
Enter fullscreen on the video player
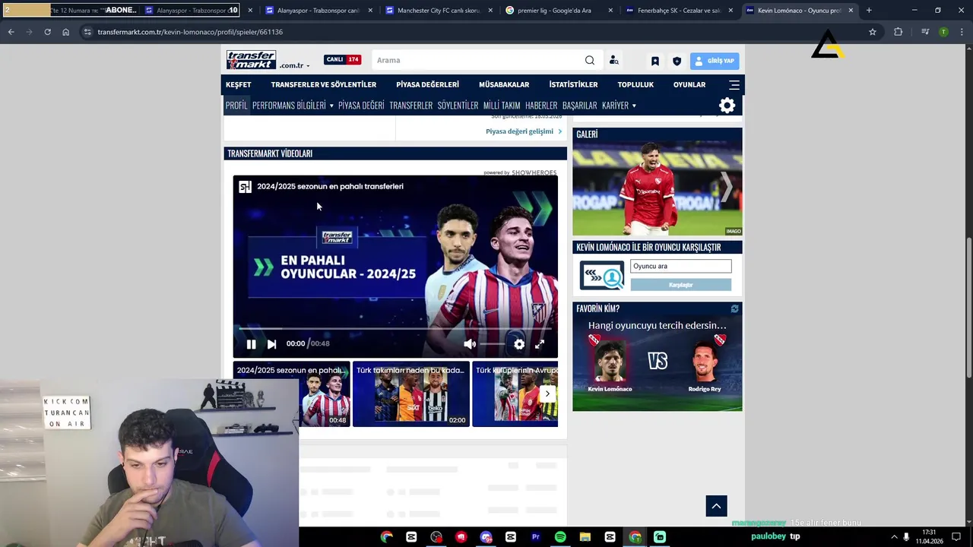pos(540,344)
